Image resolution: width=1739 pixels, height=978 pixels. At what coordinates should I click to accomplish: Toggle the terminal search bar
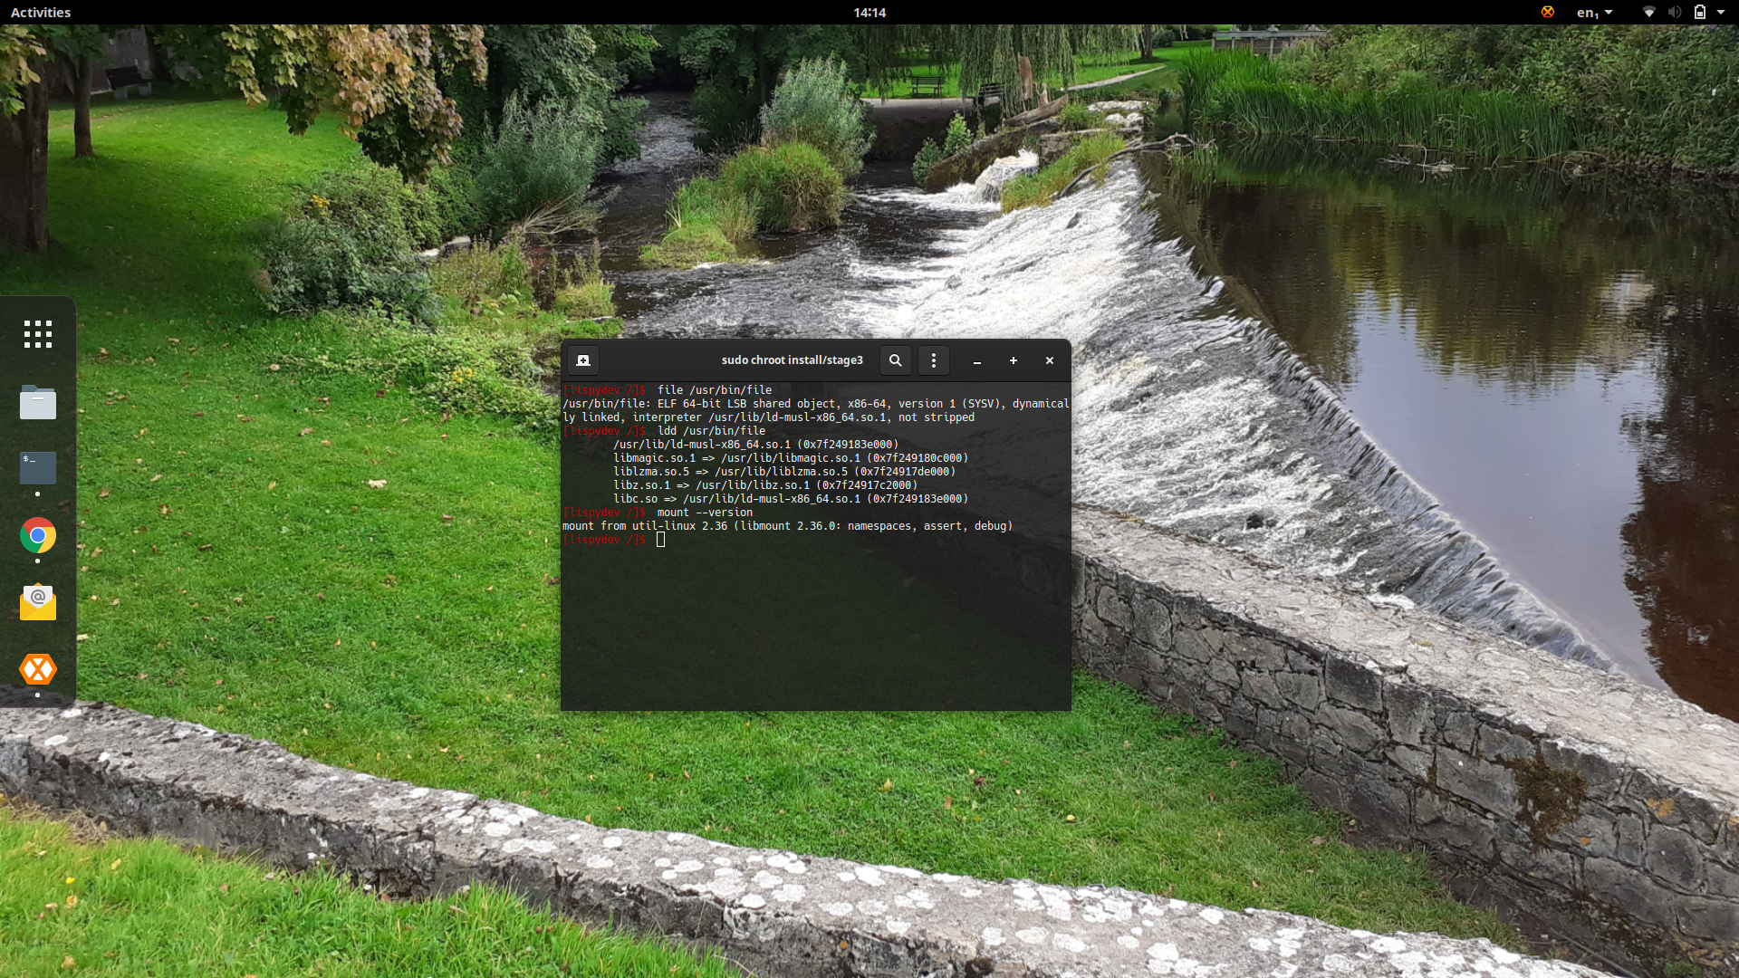click(x=895, y=360)
